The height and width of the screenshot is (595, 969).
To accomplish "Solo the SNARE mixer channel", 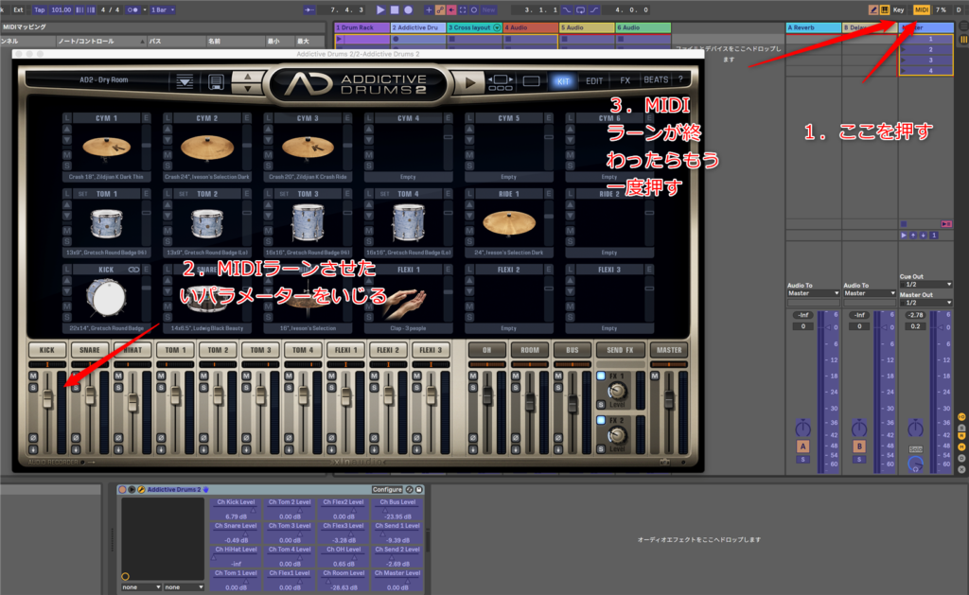I will [76, 388].
